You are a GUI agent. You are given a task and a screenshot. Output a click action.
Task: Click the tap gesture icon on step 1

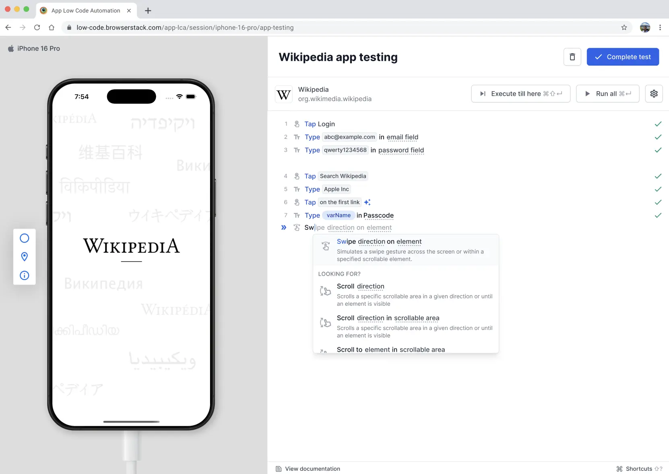pyautogui.click(x=297, y=124)
